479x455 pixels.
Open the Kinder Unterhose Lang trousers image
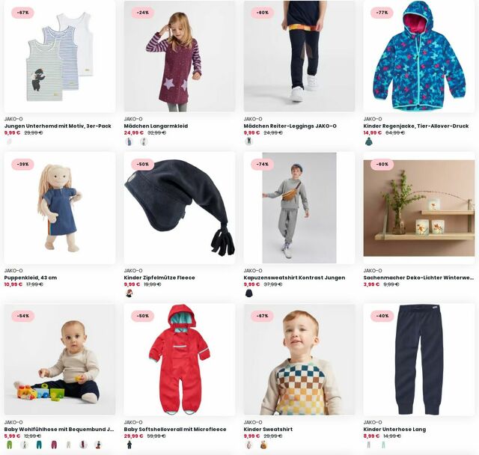[x=419, y=359]
